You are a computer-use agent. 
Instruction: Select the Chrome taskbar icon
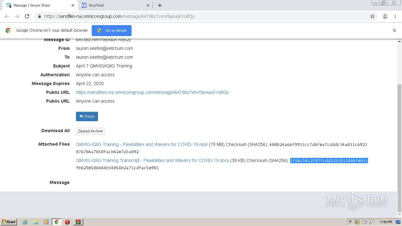coord(57,222)
